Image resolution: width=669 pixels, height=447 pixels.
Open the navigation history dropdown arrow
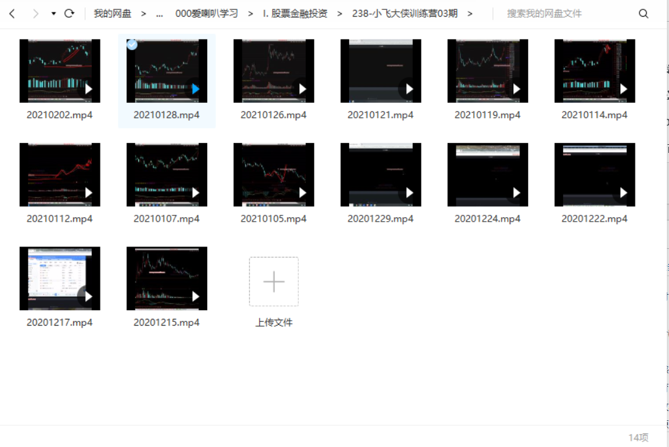tap(53, 14)
